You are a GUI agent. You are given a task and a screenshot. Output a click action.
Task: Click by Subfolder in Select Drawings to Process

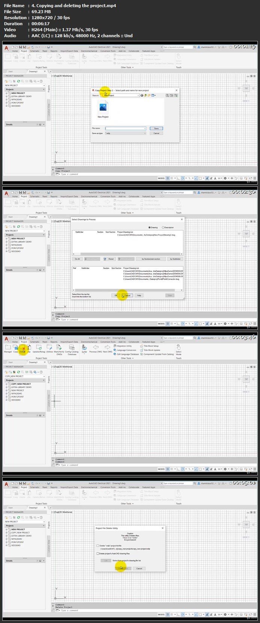tap(175, 259)
